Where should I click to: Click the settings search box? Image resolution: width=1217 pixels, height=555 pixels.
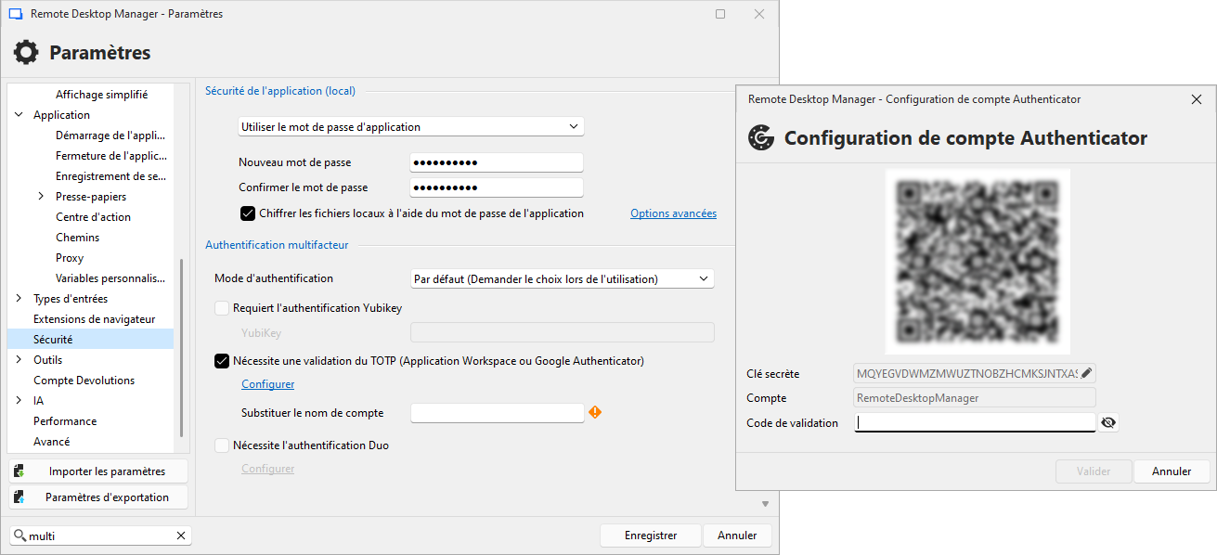coord(100,536)
